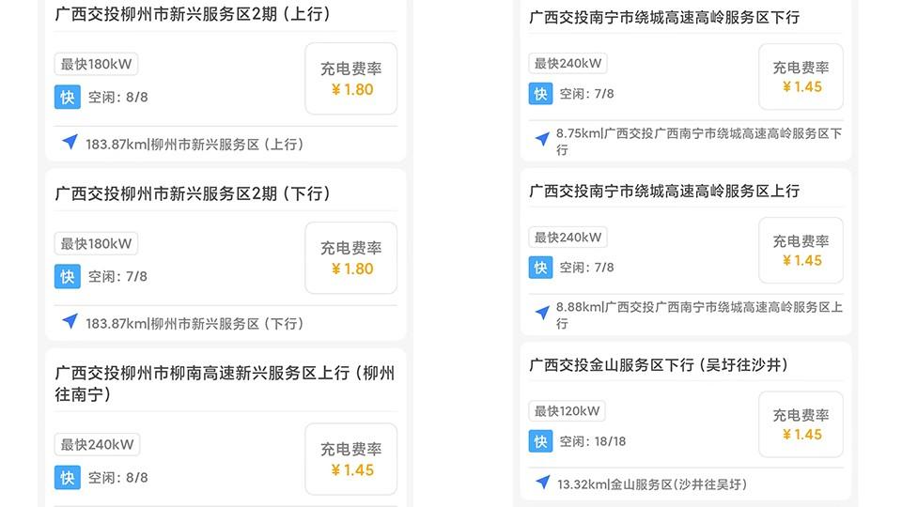The width and height of the screenshot is (902, 507).
Task: Open 广西交投柳州市新兴服务区2期（上行） station title
Action: click(x=193, y=14)
